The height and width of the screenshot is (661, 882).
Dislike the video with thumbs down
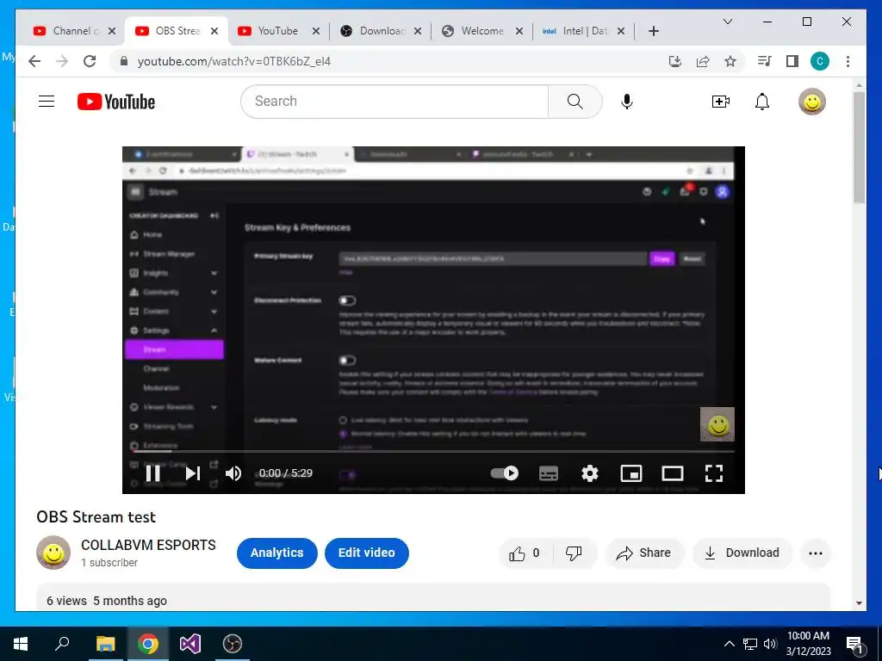click(x=574, y=553)
